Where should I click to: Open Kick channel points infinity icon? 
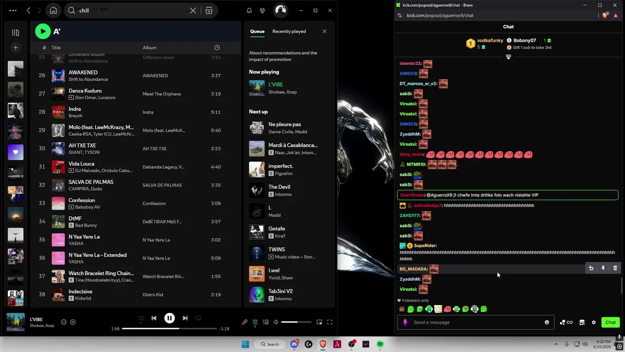click(x=566, y=322)
